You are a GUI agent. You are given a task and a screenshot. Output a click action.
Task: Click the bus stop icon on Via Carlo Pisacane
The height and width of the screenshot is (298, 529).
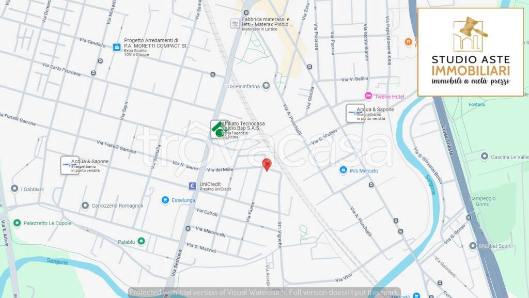tap(94, 73)
